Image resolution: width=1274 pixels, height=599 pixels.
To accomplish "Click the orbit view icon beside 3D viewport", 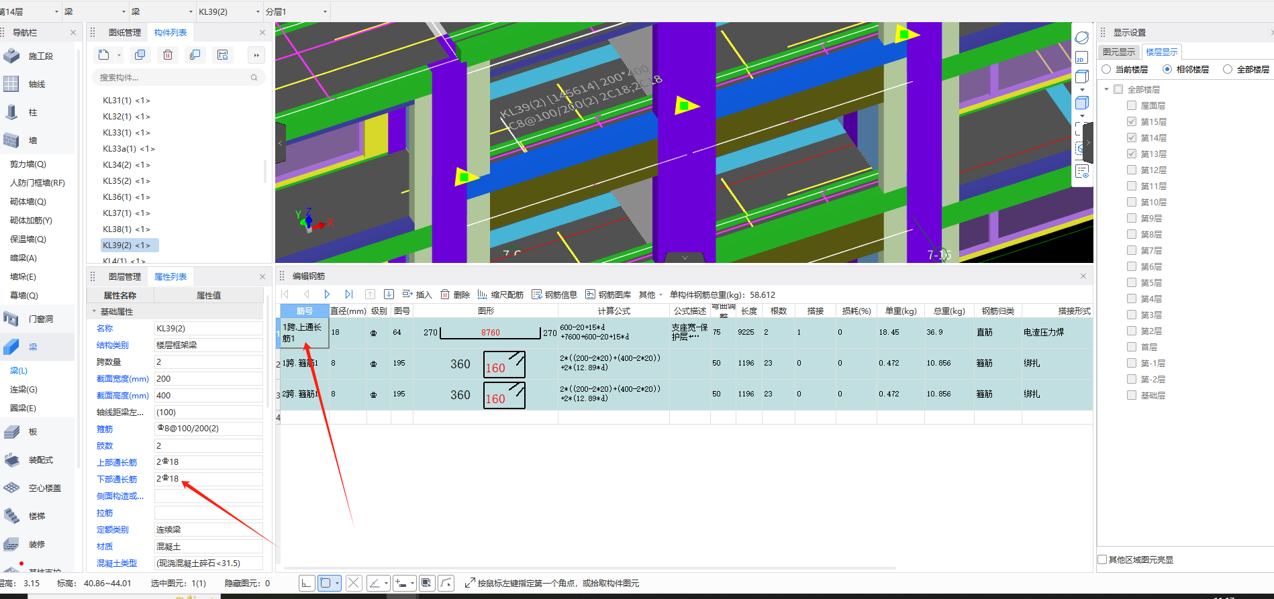I will 1081,38.
